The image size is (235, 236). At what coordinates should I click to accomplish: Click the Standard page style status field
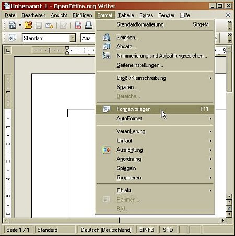[55, 230]
